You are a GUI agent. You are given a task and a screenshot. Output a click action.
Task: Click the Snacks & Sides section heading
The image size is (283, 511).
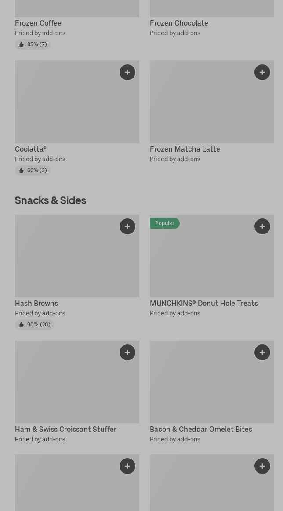51,200
